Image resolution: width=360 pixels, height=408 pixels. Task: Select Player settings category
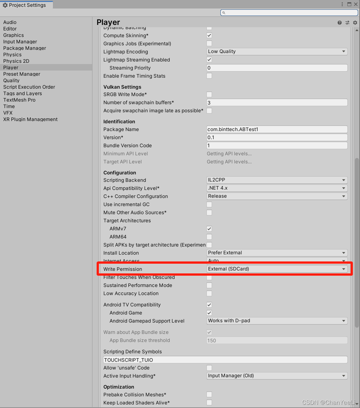click(46, 68)
